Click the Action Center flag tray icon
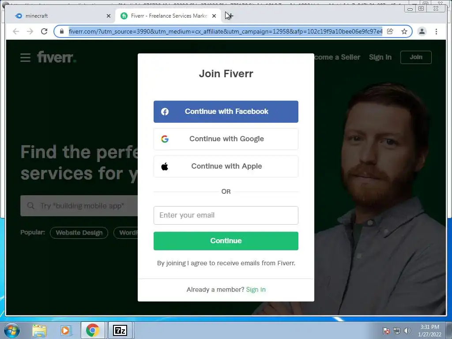452x339 pixels. click(x=386, y=331)
